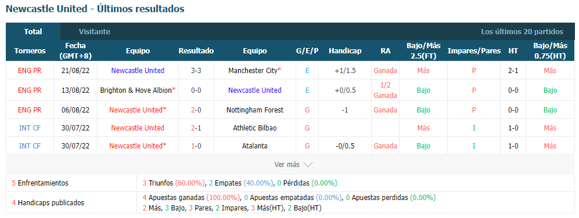Expand the Ver más chevron arrow
The width and height of the screenshot is (579, 218).
click(308, 165)
